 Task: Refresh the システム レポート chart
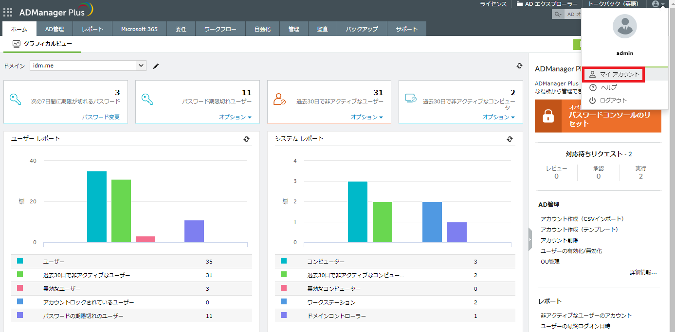(x=510, y=139)
